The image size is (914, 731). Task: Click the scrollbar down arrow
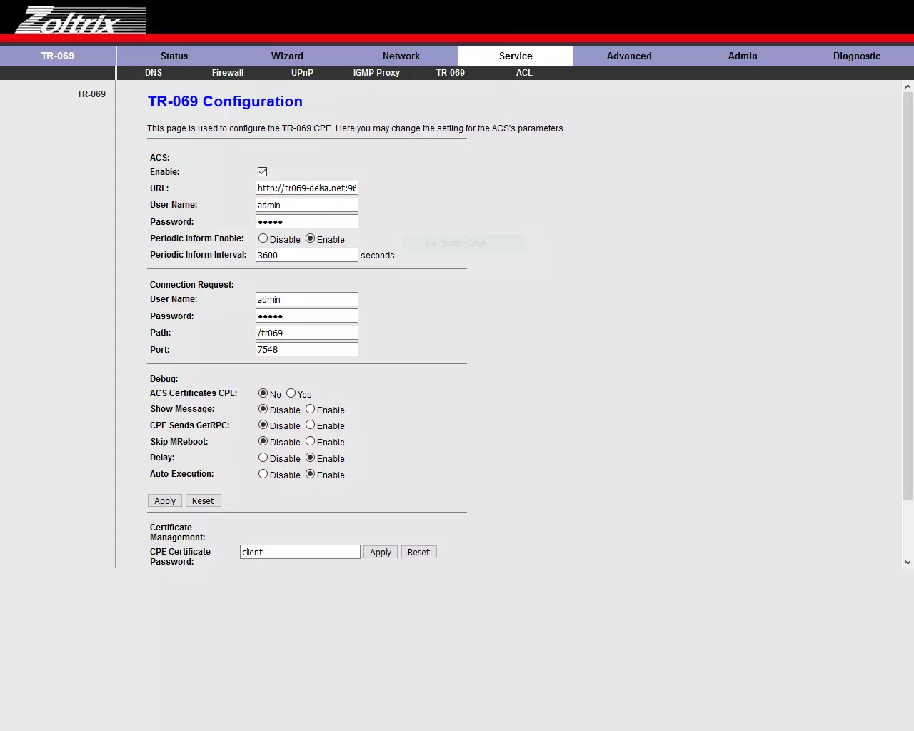pos(908,563)
